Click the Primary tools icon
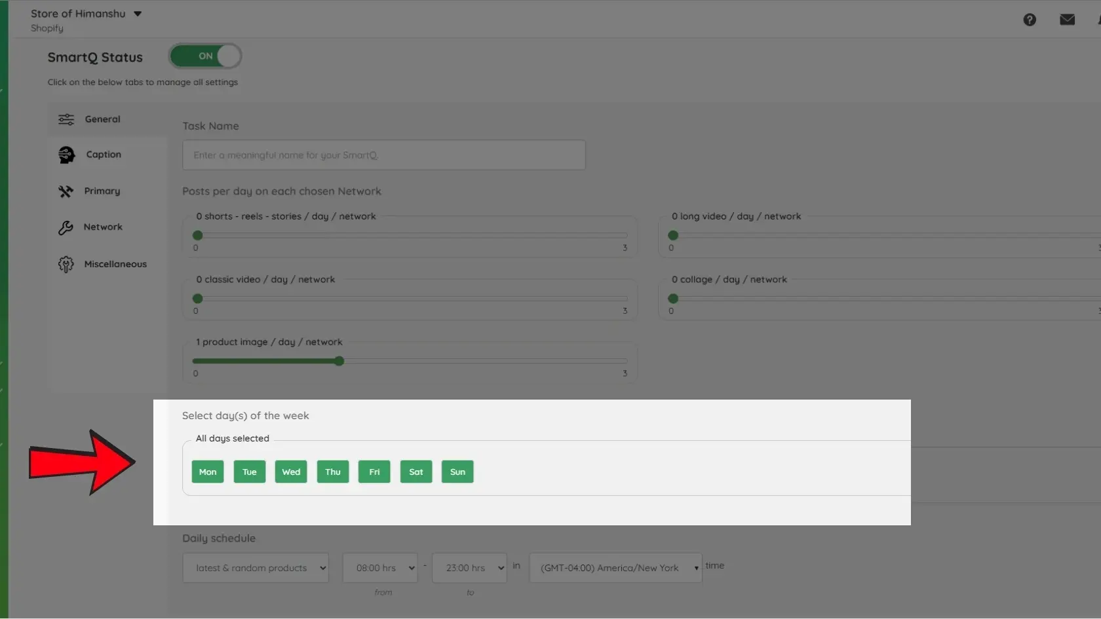Viewport: 1101px width, 619px height. (66, 191)
